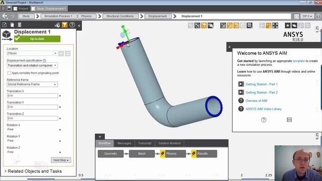Click the duplicate copy icon in panel header
Viewport: 322px width, 181px height.
(12, 25)
